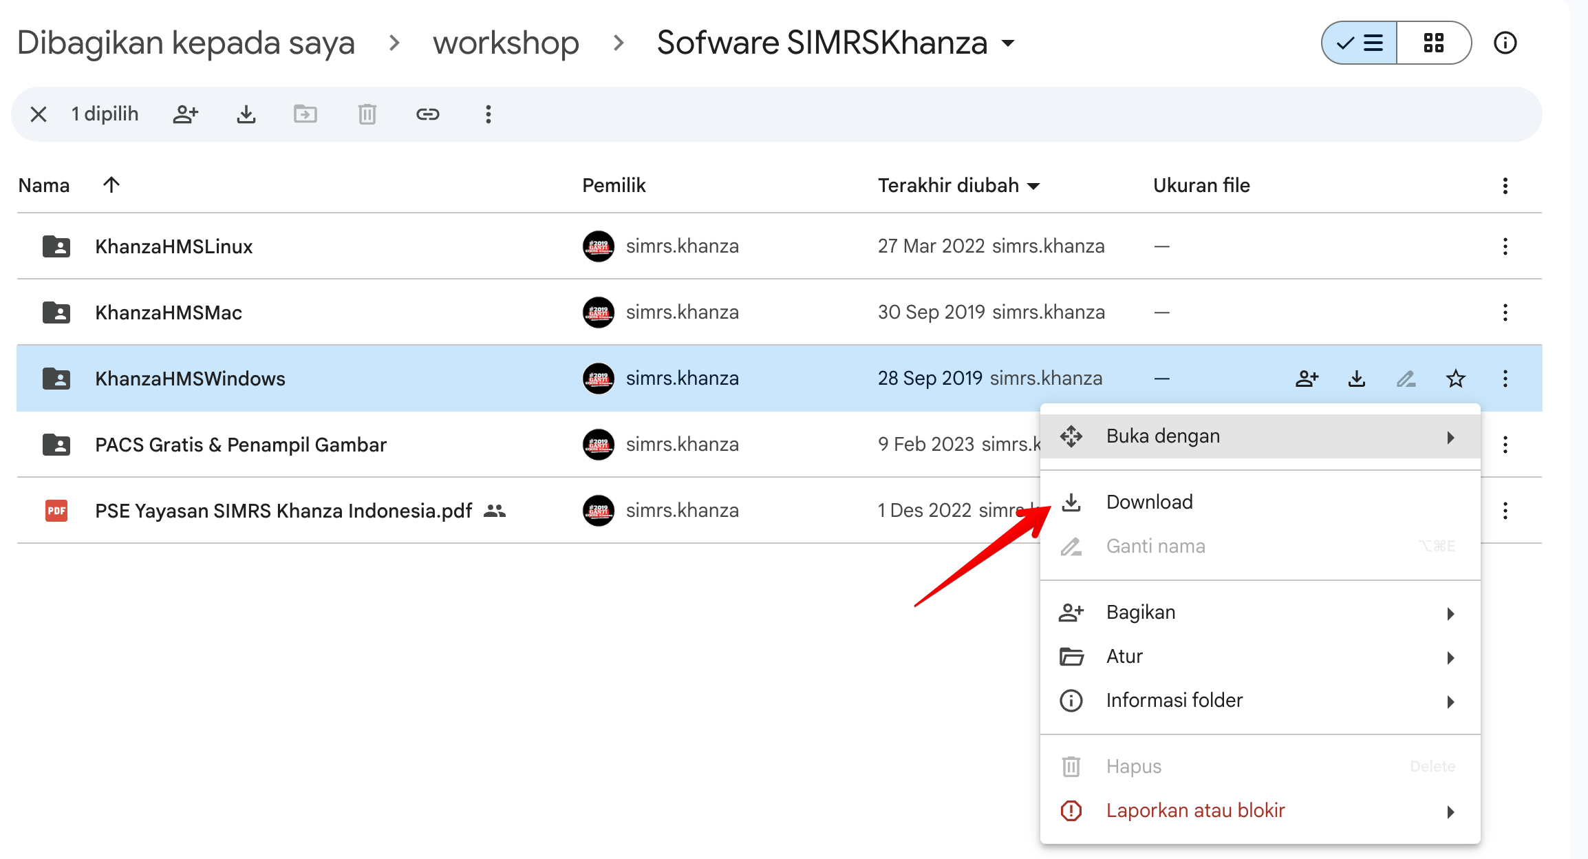Click the KhanzaHMSMac shared folder icon
1588x859 pixels.
(x=56, y=312)
